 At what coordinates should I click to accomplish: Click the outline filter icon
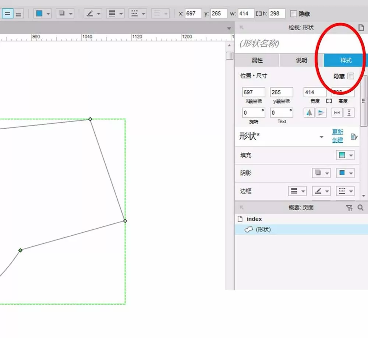[x=349, y=208]
